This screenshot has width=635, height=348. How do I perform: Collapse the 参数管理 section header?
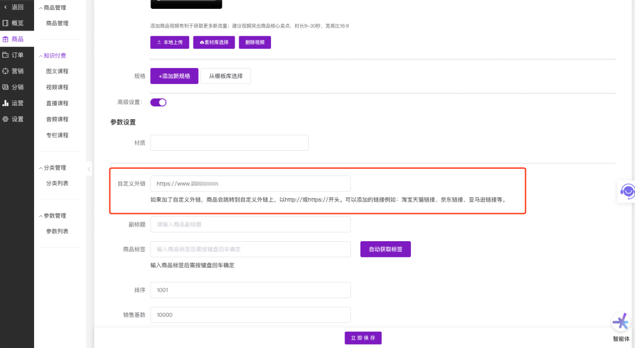[x=53, y=216]
